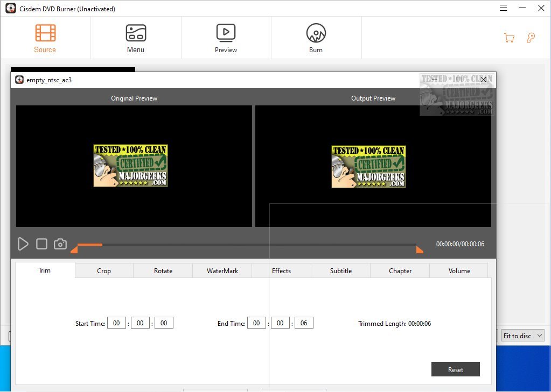The image size is (551, 392).
Task: Switch to the Subtitle tab
Action: (341, 271)
